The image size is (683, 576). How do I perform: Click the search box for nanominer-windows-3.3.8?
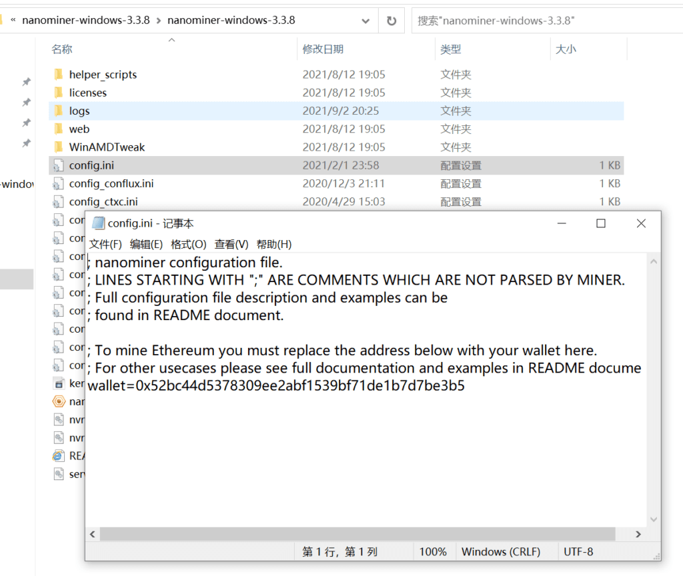(x=544, y=21)
